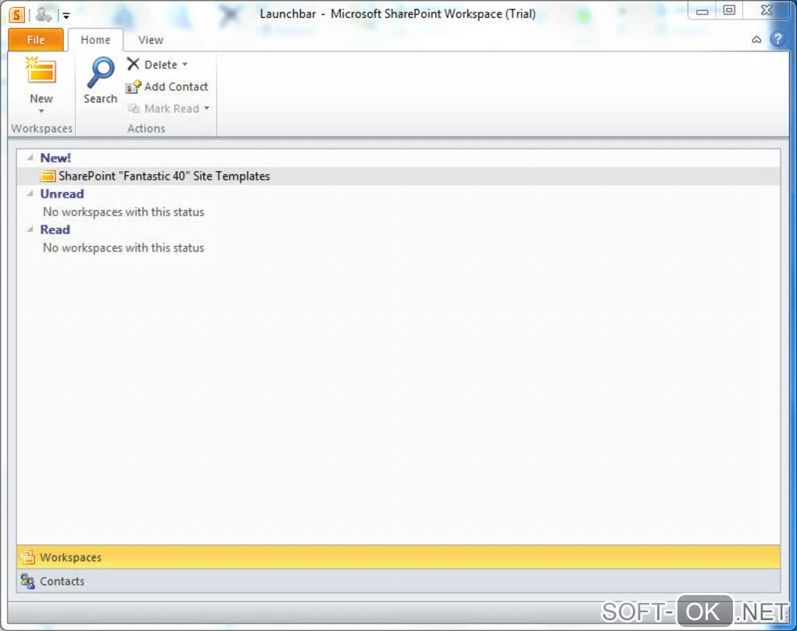The height and width of the screenshot is (631, 797).
Task: Open Help with the question mark
Action: (x=777, y=38)
